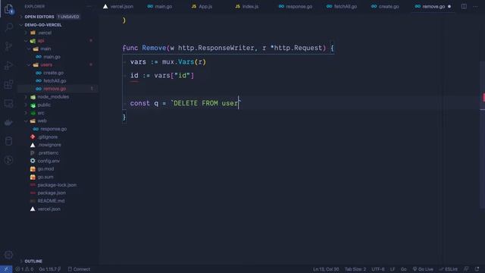
Task: Open .nowignore in the file tree
Action: coord(49,145)
